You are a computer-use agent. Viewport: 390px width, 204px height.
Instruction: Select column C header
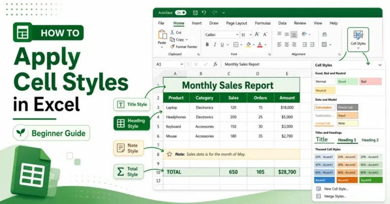[x=229, y=74]
